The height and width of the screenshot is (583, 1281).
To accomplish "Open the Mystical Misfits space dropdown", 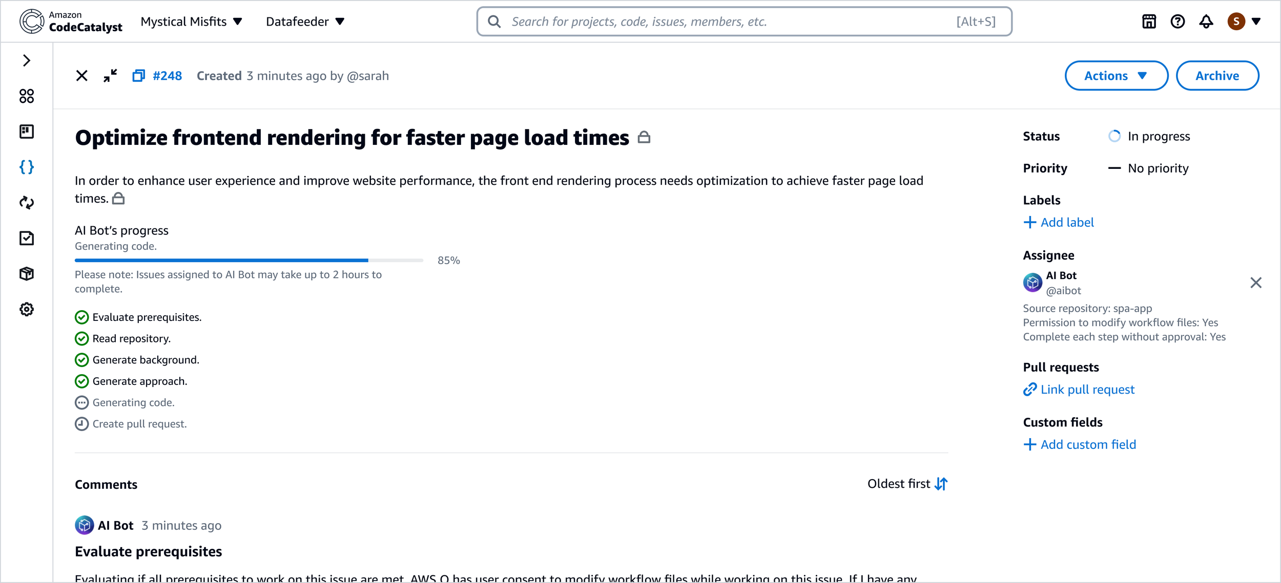I will coord(191,21).
